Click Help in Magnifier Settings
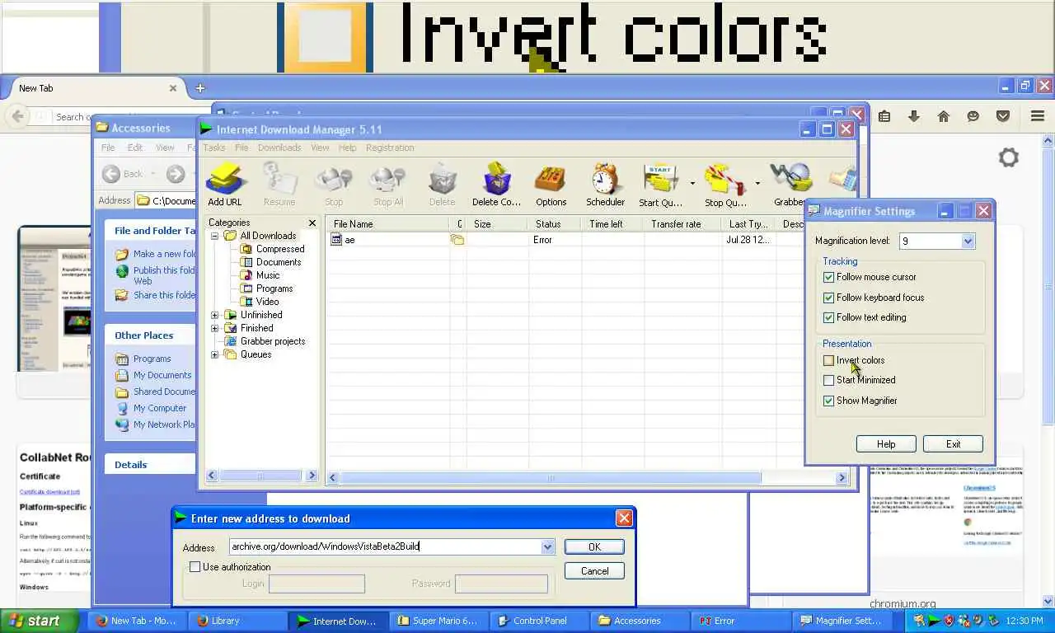1055x633 pixels. pyautogui.click(x=886, y=443)
